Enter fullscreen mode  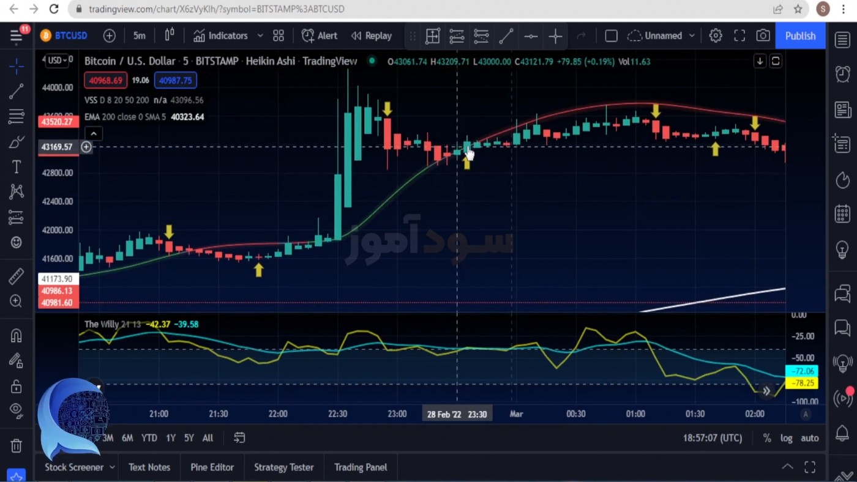[x=739, y=35]
